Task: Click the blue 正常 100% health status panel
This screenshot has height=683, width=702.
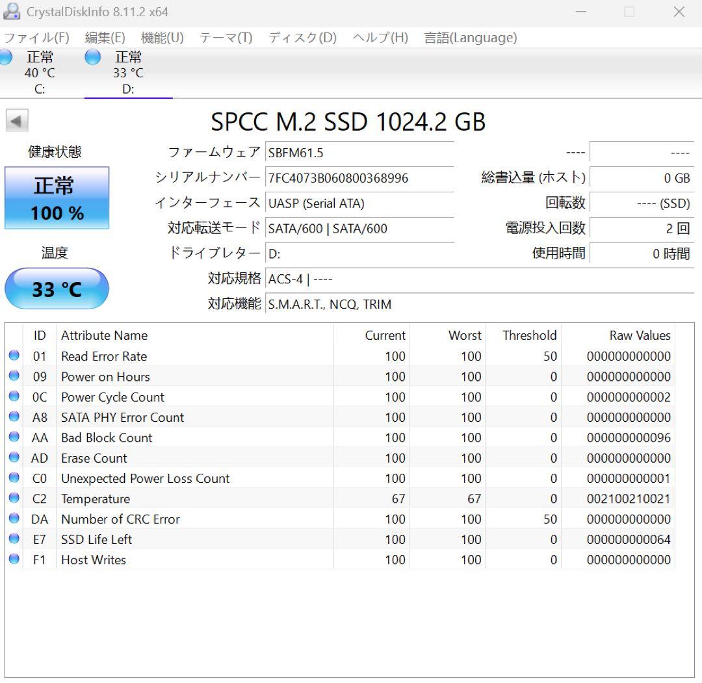Action: coord(57,197)
